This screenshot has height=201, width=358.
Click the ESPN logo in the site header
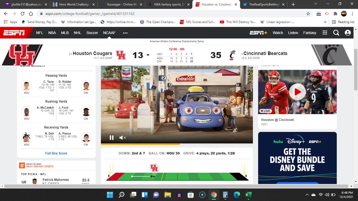pyautogui.click(x=14, y=33)
